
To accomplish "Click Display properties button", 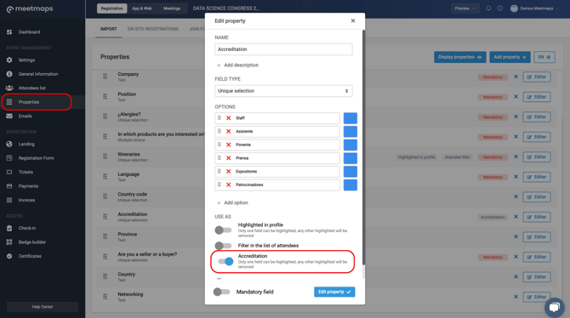I will [x=460, y=57].
